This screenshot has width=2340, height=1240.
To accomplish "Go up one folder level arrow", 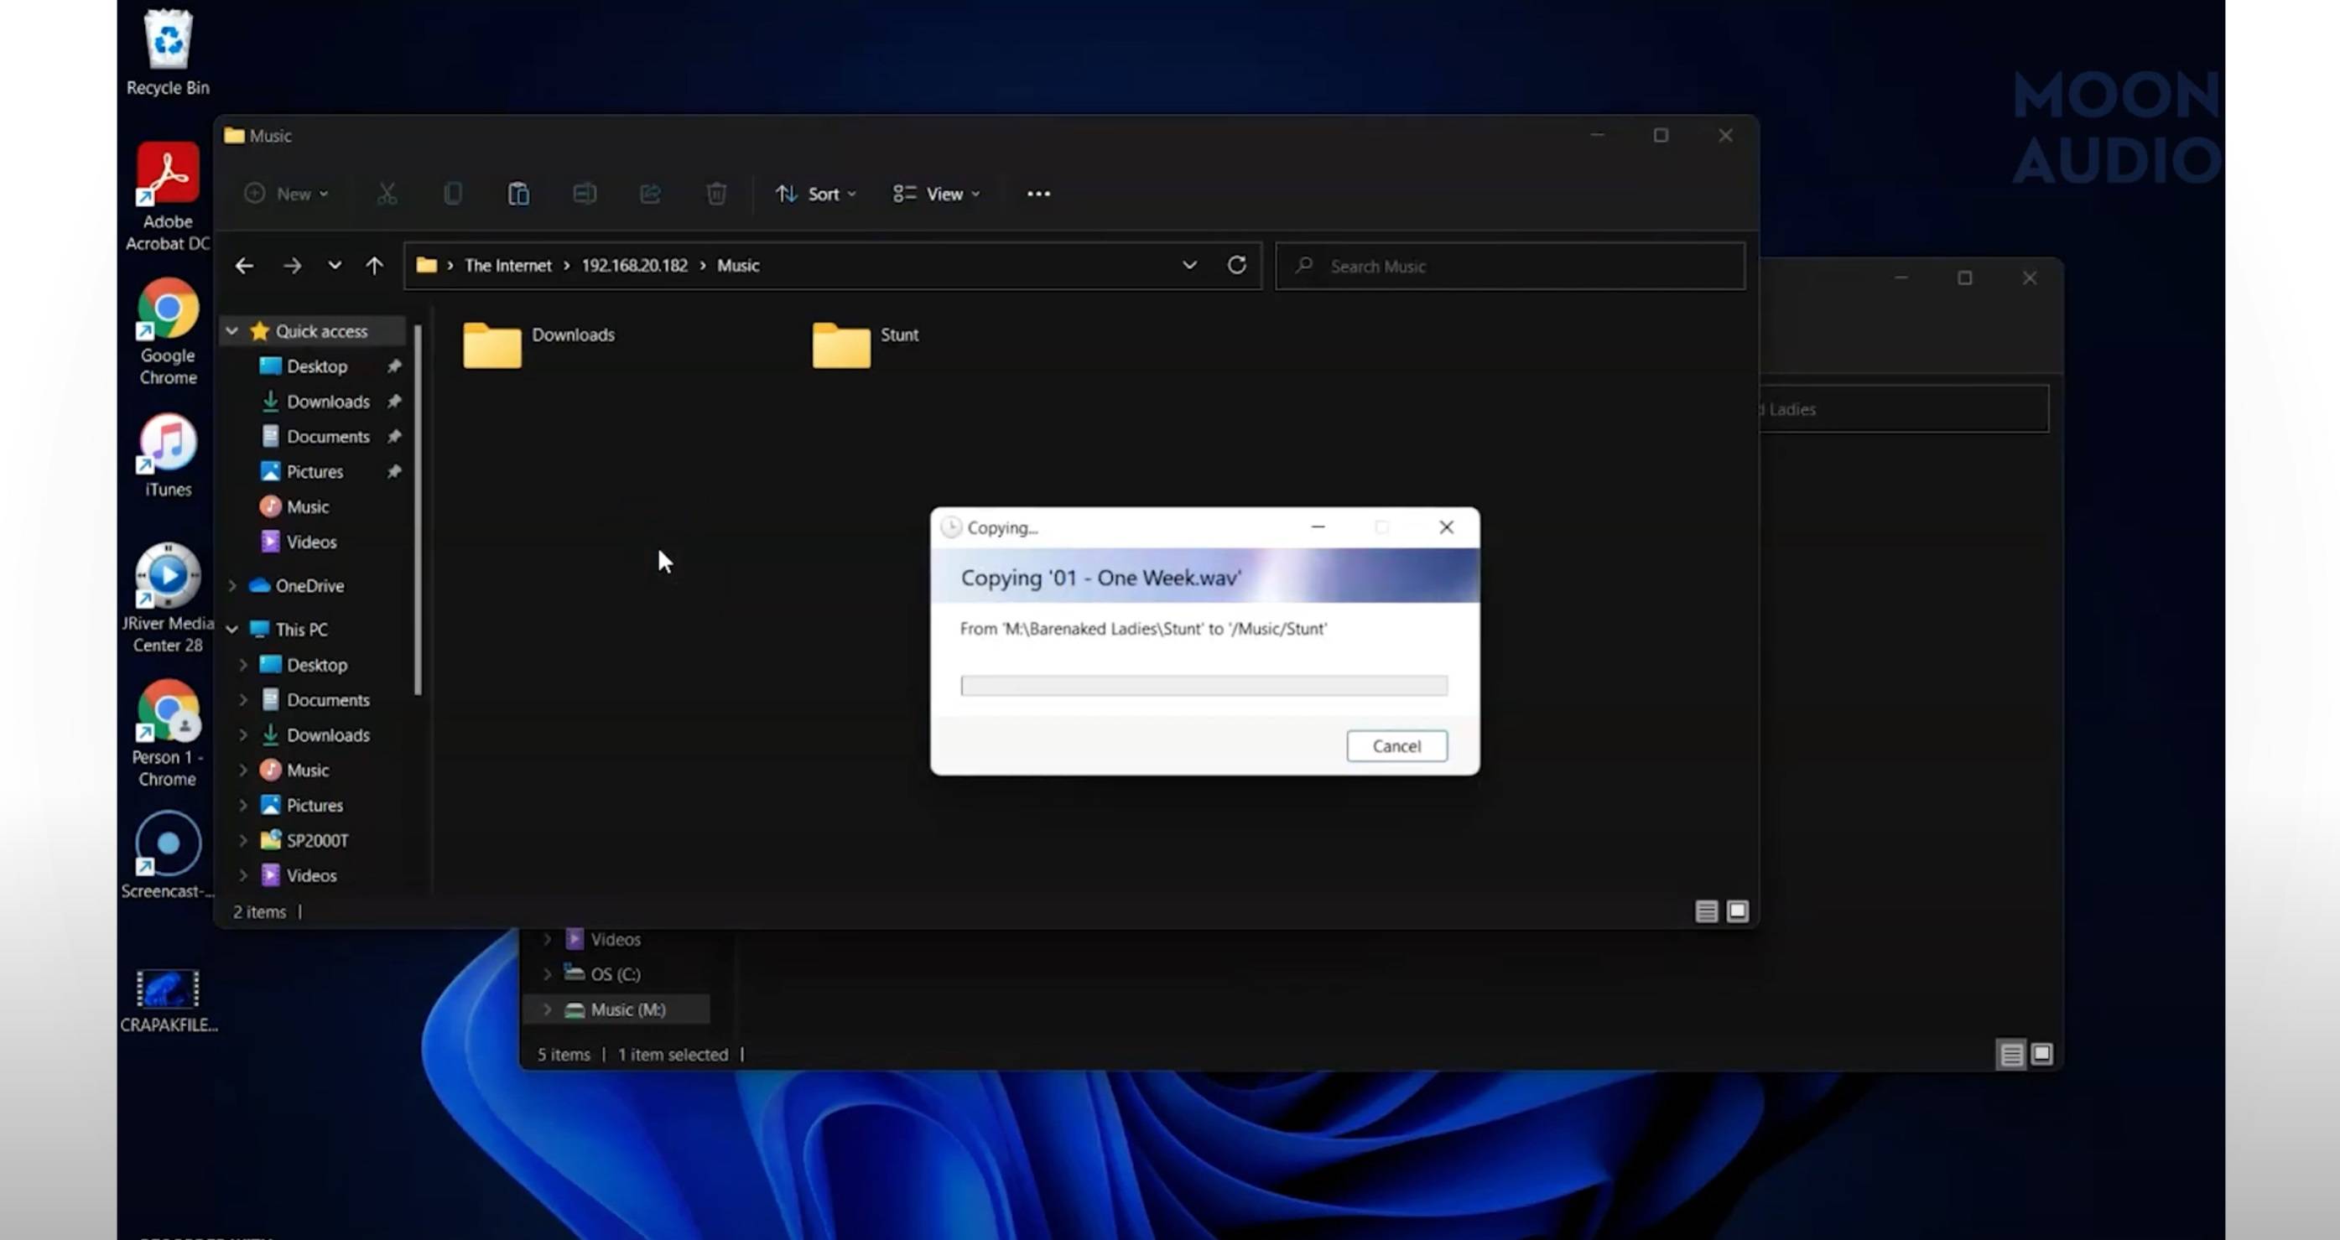I will (x=374, y=266).
